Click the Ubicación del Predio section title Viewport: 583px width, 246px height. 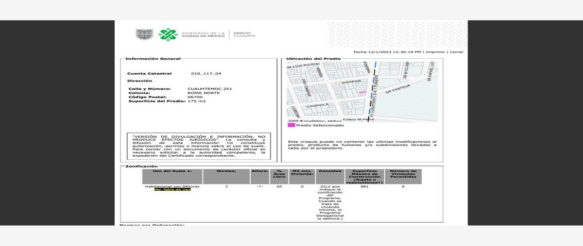coord(313,59)
